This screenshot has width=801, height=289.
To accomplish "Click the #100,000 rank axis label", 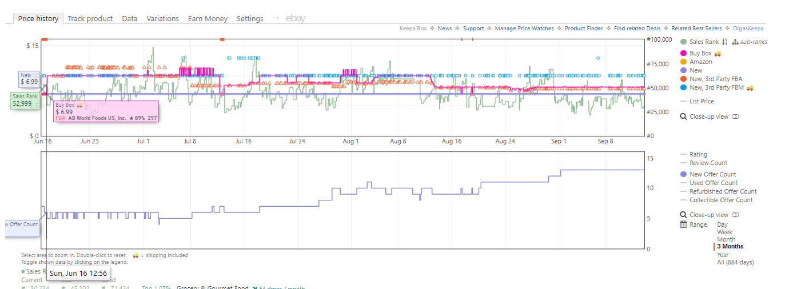I will (x=659, y=39).
